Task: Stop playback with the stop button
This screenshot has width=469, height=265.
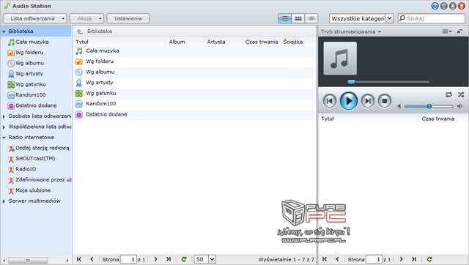Action: [x=385, y=101]
